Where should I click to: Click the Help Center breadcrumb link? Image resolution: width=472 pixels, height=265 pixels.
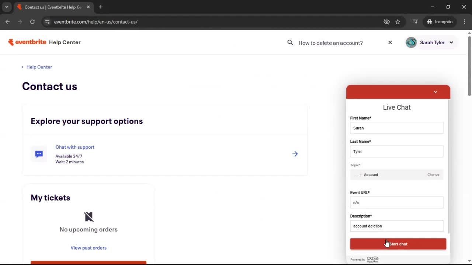pos(39,67)
